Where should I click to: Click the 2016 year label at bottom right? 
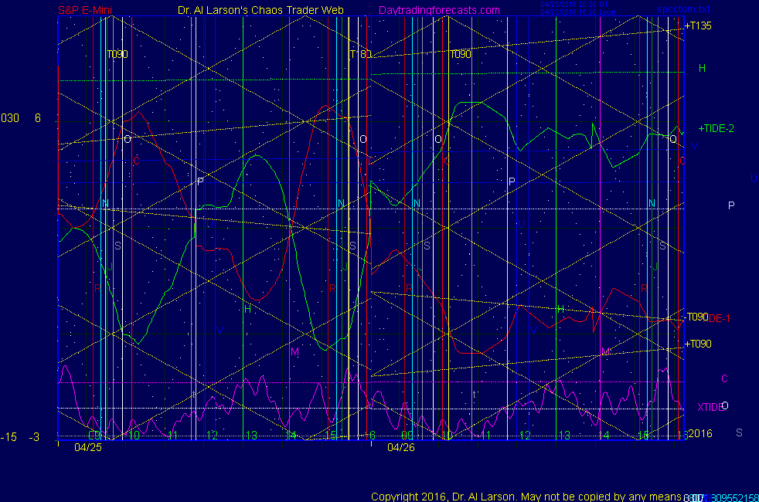click(x=700, y=433)
